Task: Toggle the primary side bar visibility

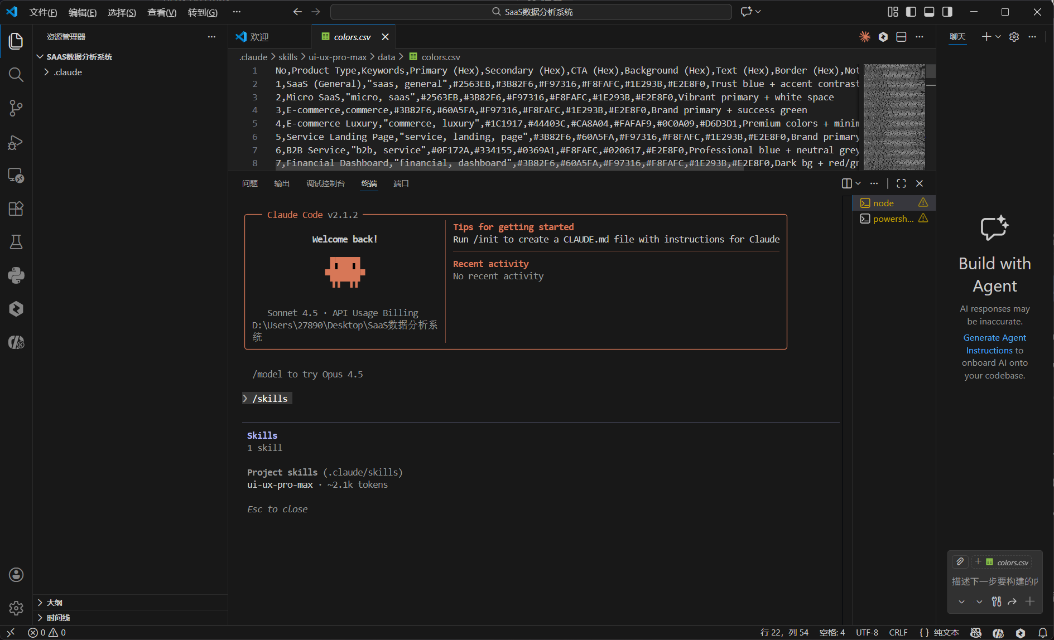Action: [x=911, y=12]
